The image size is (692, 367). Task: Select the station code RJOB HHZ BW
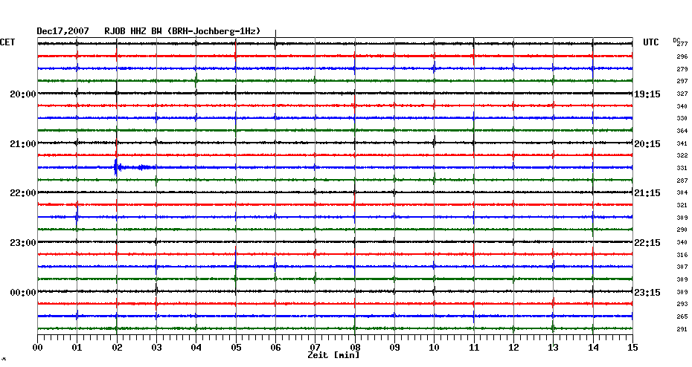click(133, 31)
